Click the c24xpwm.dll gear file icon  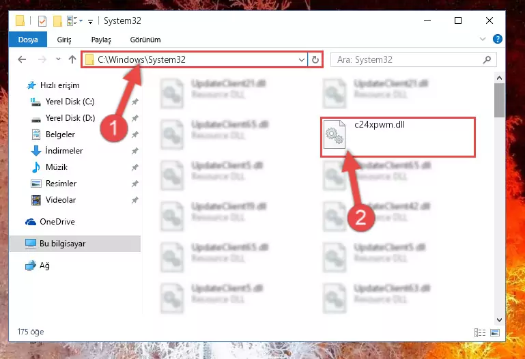(x=335, y=134)
